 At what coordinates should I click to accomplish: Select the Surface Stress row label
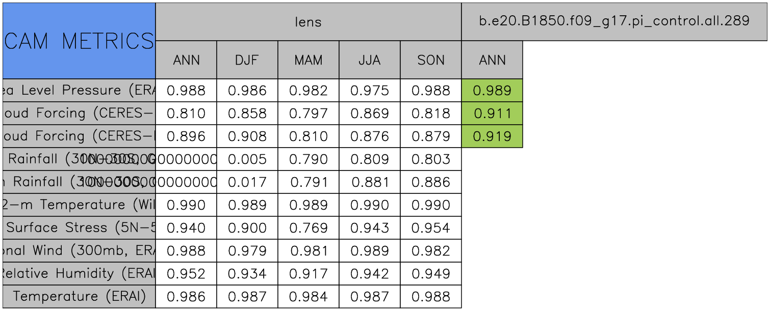[79, 228]
